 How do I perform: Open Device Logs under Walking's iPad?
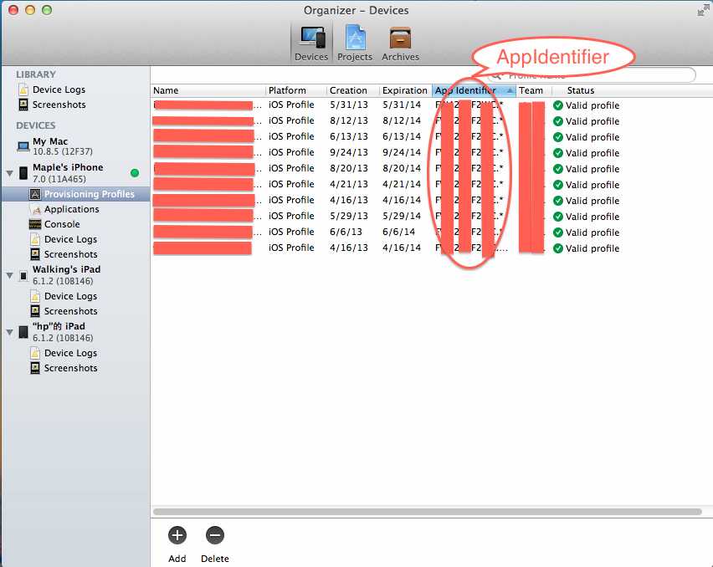tap(70, 296)
